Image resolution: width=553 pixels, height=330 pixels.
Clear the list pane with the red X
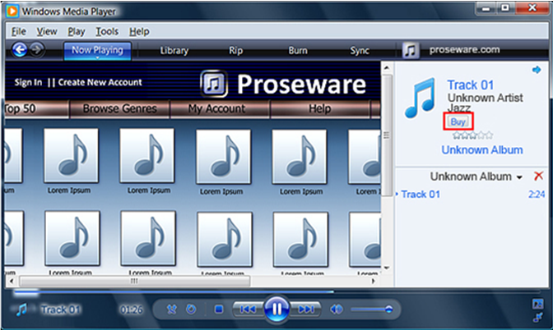(x=538, y=176)
